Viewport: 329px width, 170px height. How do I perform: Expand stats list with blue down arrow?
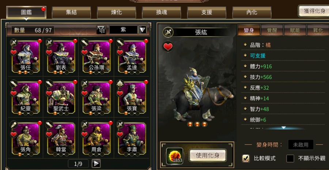(x=284, y=127)
